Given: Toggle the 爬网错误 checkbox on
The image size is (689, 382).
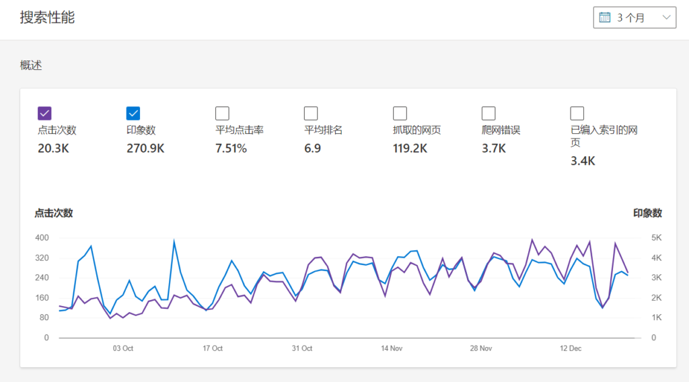Looking at the screenshot, I should (x=488, y=113).
